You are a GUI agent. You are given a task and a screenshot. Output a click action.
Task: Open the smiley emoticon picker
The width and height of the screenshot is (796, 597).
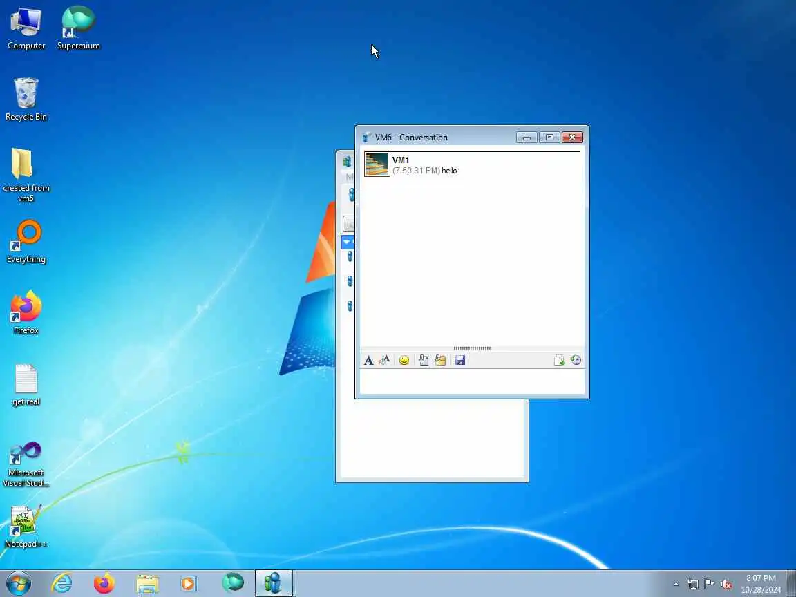pyautogui.click(x=404, y=361)
